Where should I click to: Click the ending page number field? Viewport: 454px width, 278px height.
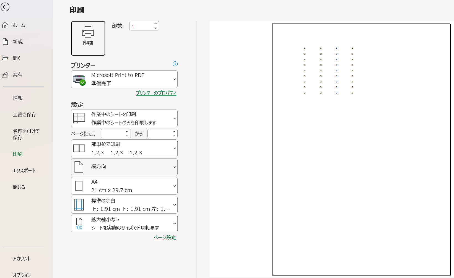click(x=159, y=134)
